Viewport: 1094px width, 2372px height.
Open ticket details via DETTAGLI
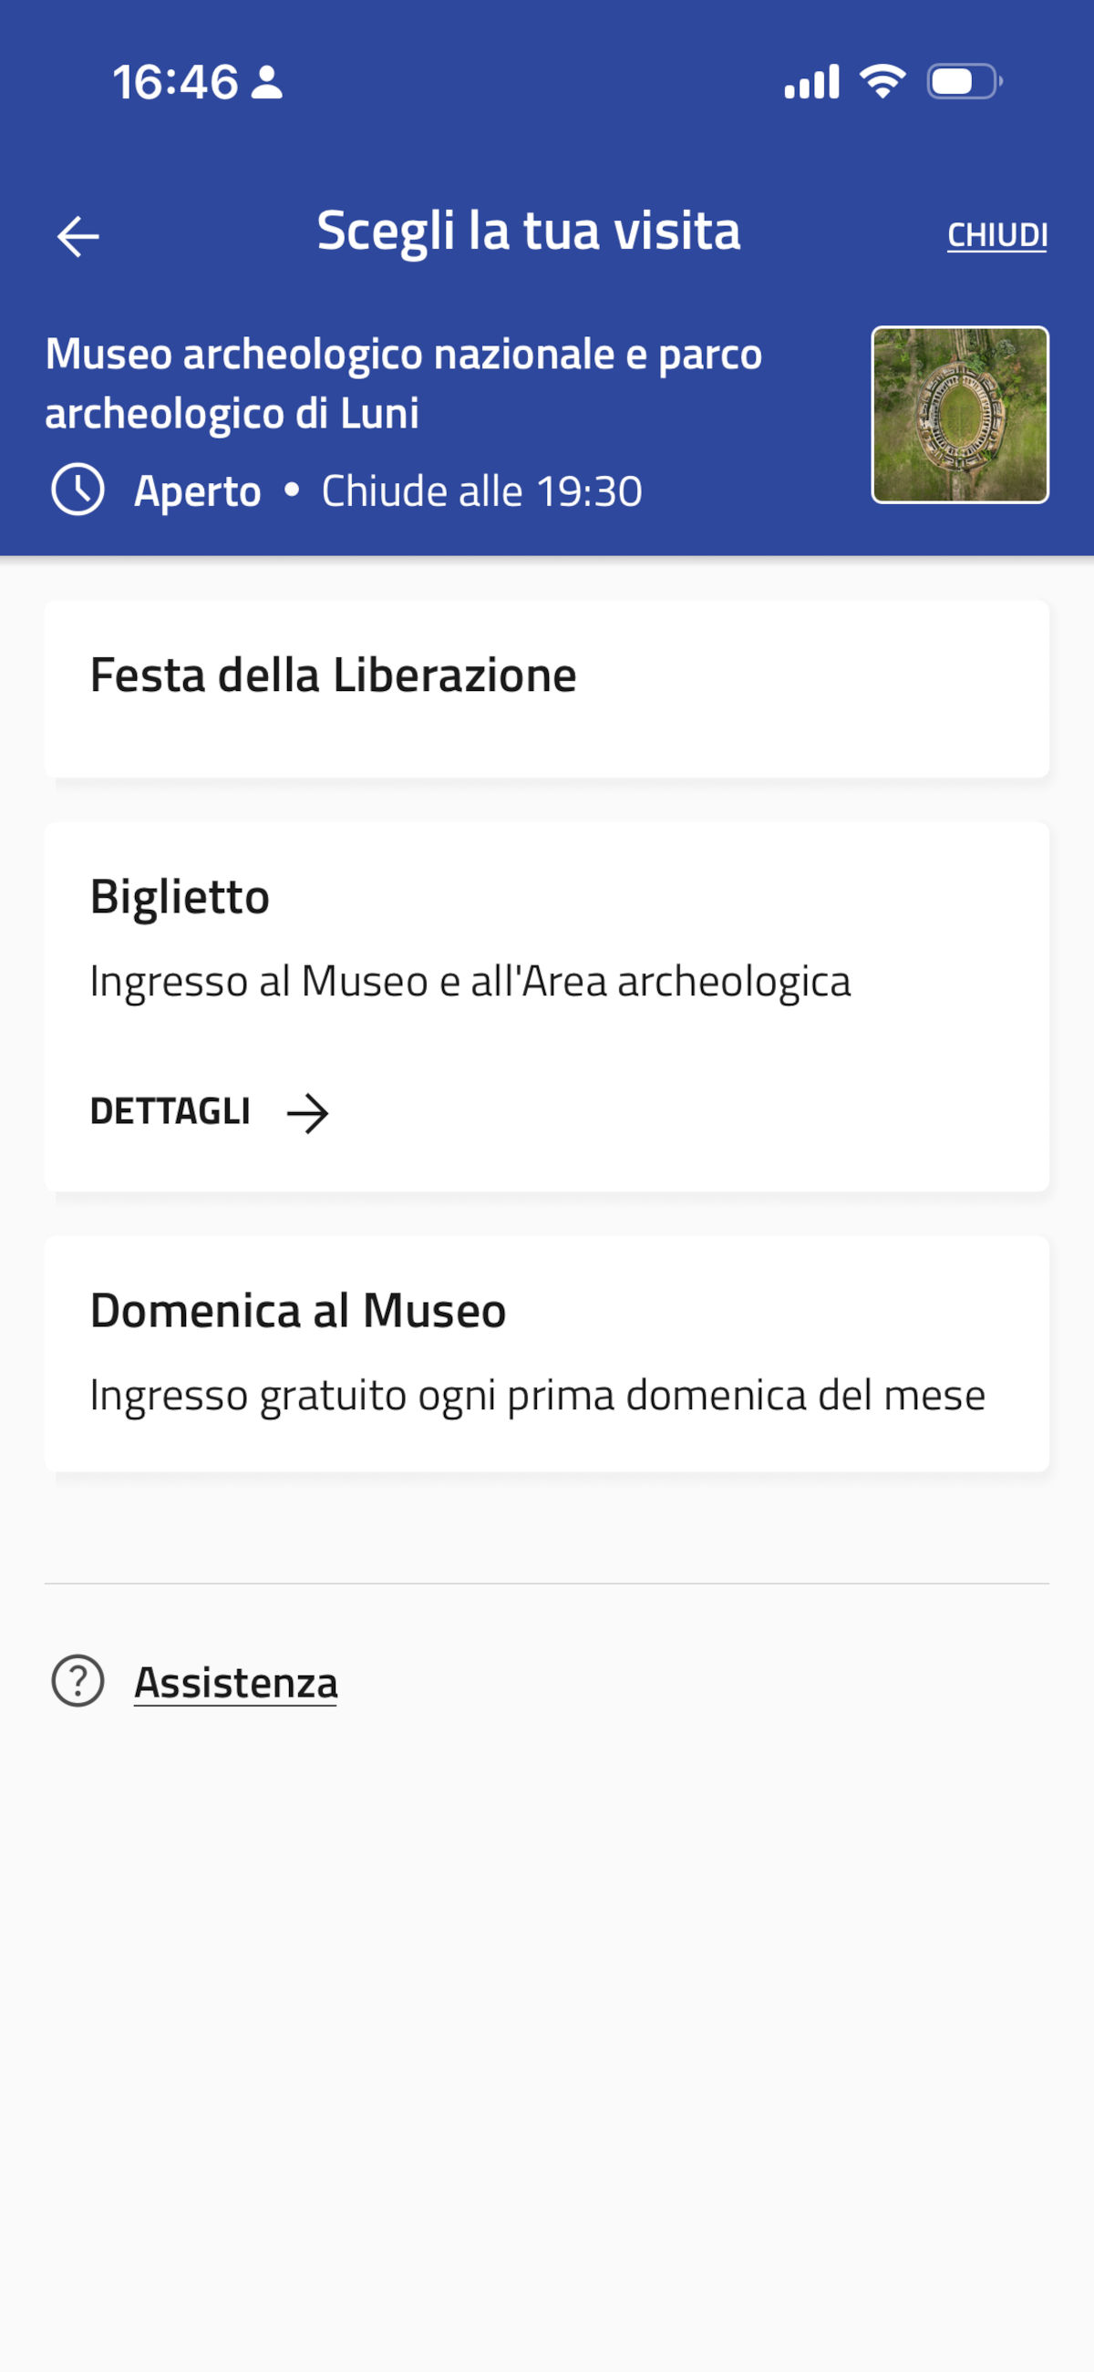[171, 1111]
